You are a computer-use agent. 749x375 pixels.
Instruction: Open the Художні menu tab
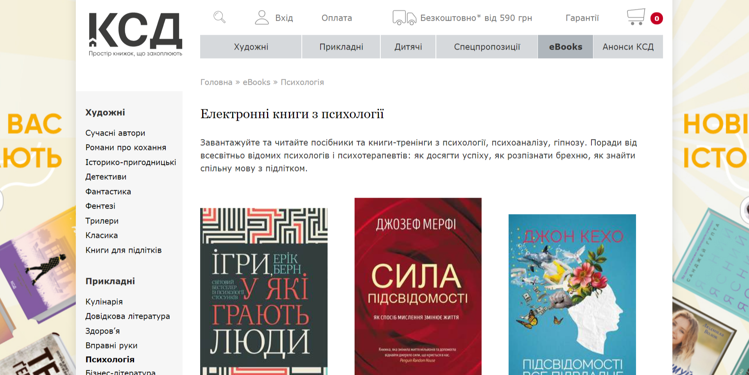pos(251,47)
